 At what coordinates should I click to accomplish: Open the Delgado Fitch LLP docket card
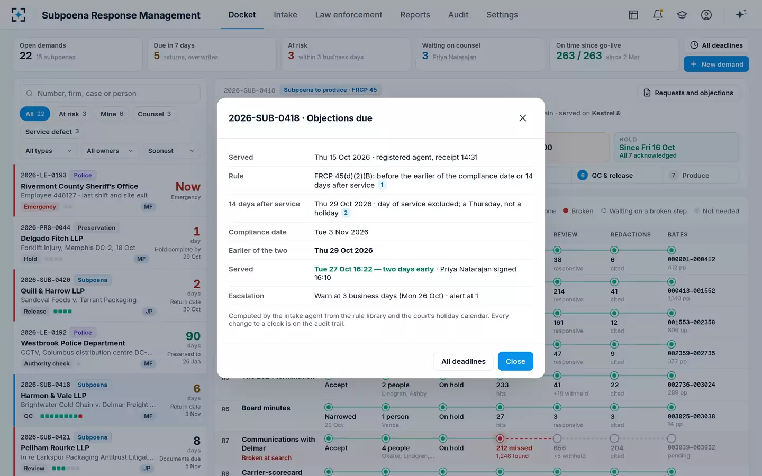pyautogui.click(x=111, y=243)
